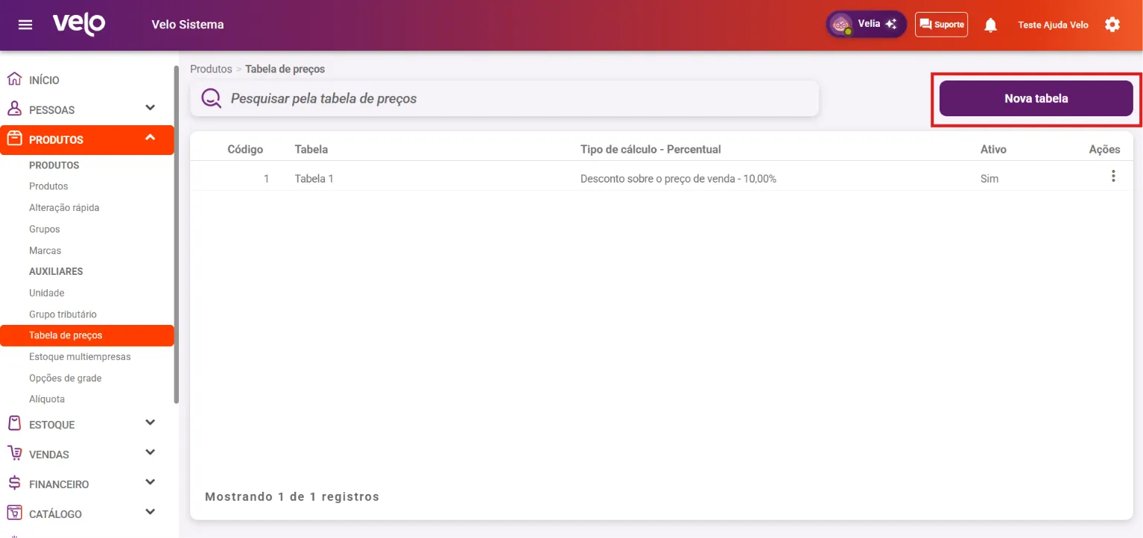Expand the ESTOQUE menu chevron
This screenshot has height=538, width=1143.
click(151, 423)
